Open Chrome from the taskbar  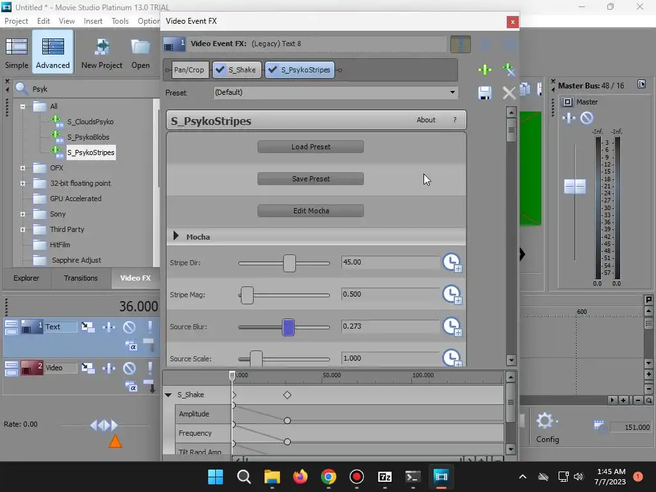tap(329, 477)
